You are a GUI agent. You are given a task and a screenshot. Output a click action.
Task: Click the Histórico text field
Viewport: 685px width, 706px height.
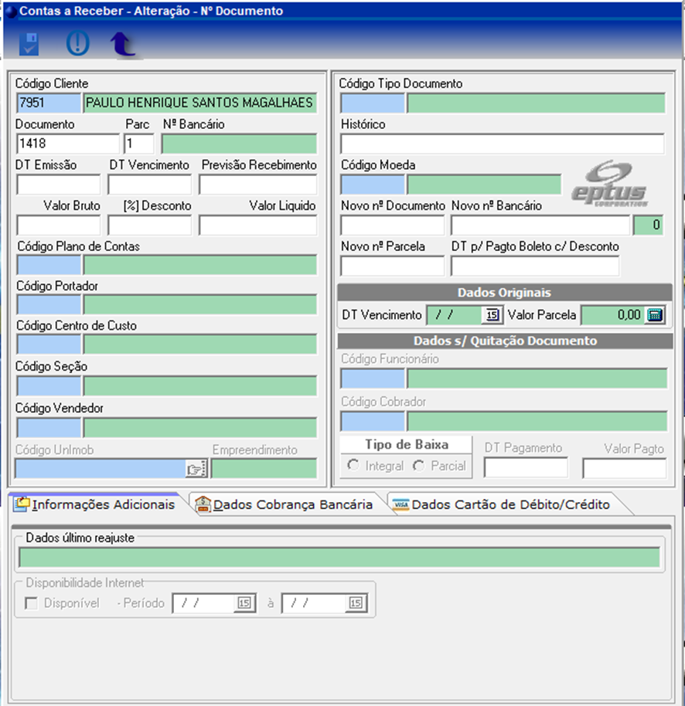tap(502, 144)
